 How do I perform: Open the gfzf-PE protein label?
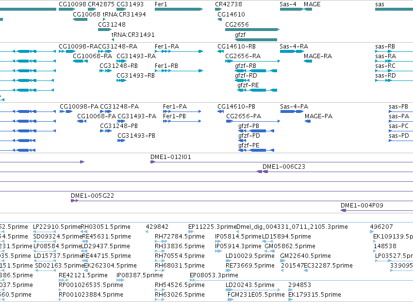[x=249, y=146]
